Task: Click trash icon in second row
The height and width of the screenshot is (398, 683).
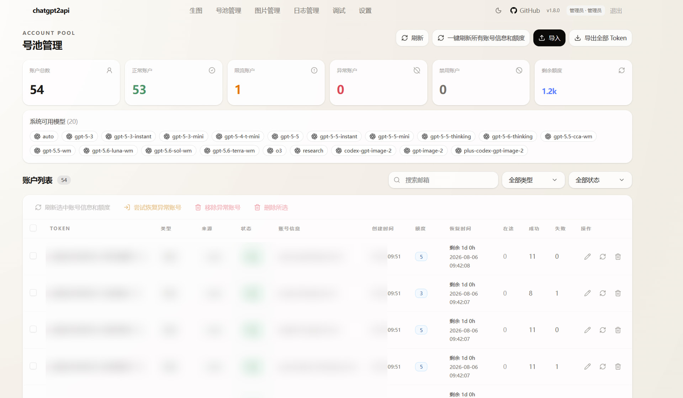Action: (618, 293)
